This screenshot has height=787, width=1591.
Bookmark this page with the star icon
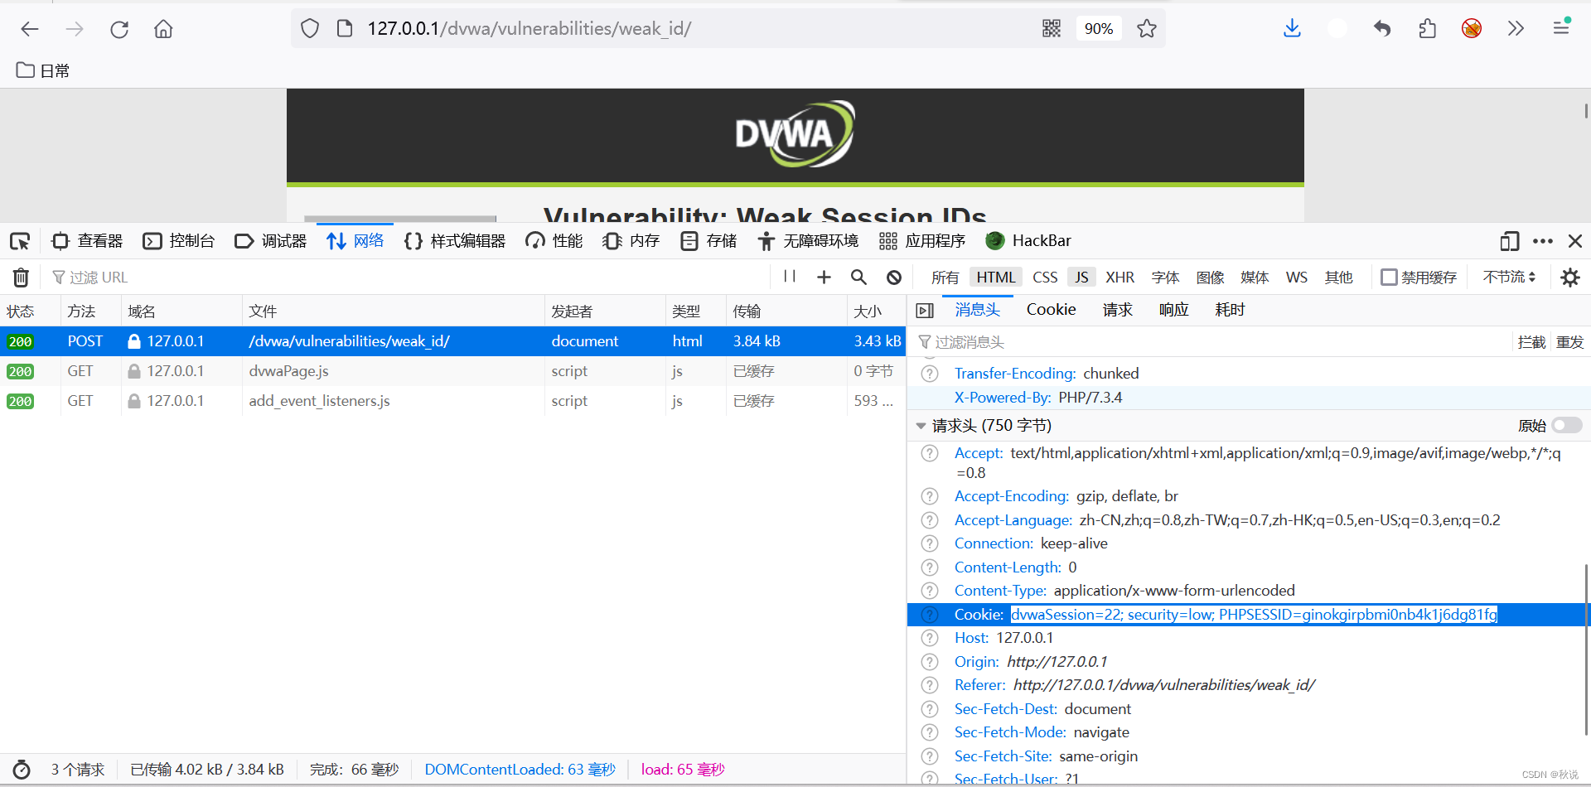[x=1147, y=29]
